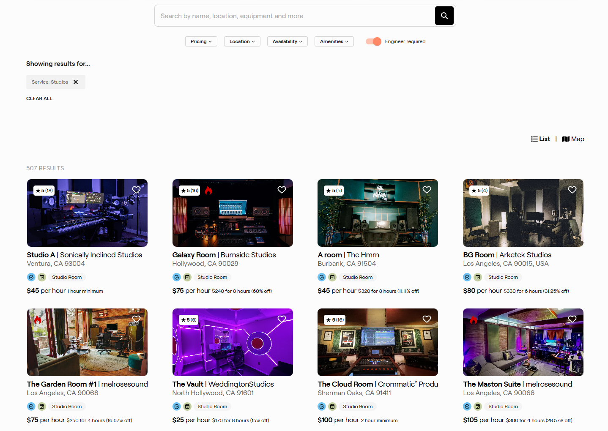Open BG Room photo thumbnail
This screenshot has width=608, height=431.
click(523, 213)
